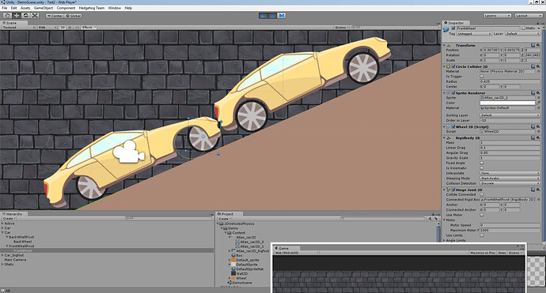The width and height of the screenshot is (546, 293).
Task: Enable the Fixed Angle checkbox
Action: point(482,163)
